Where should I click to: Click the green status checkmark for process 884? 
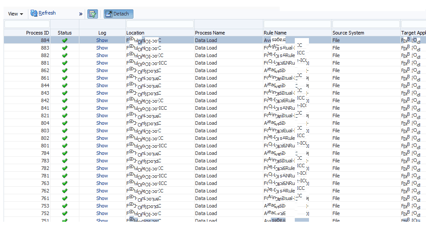pos(65,40)
